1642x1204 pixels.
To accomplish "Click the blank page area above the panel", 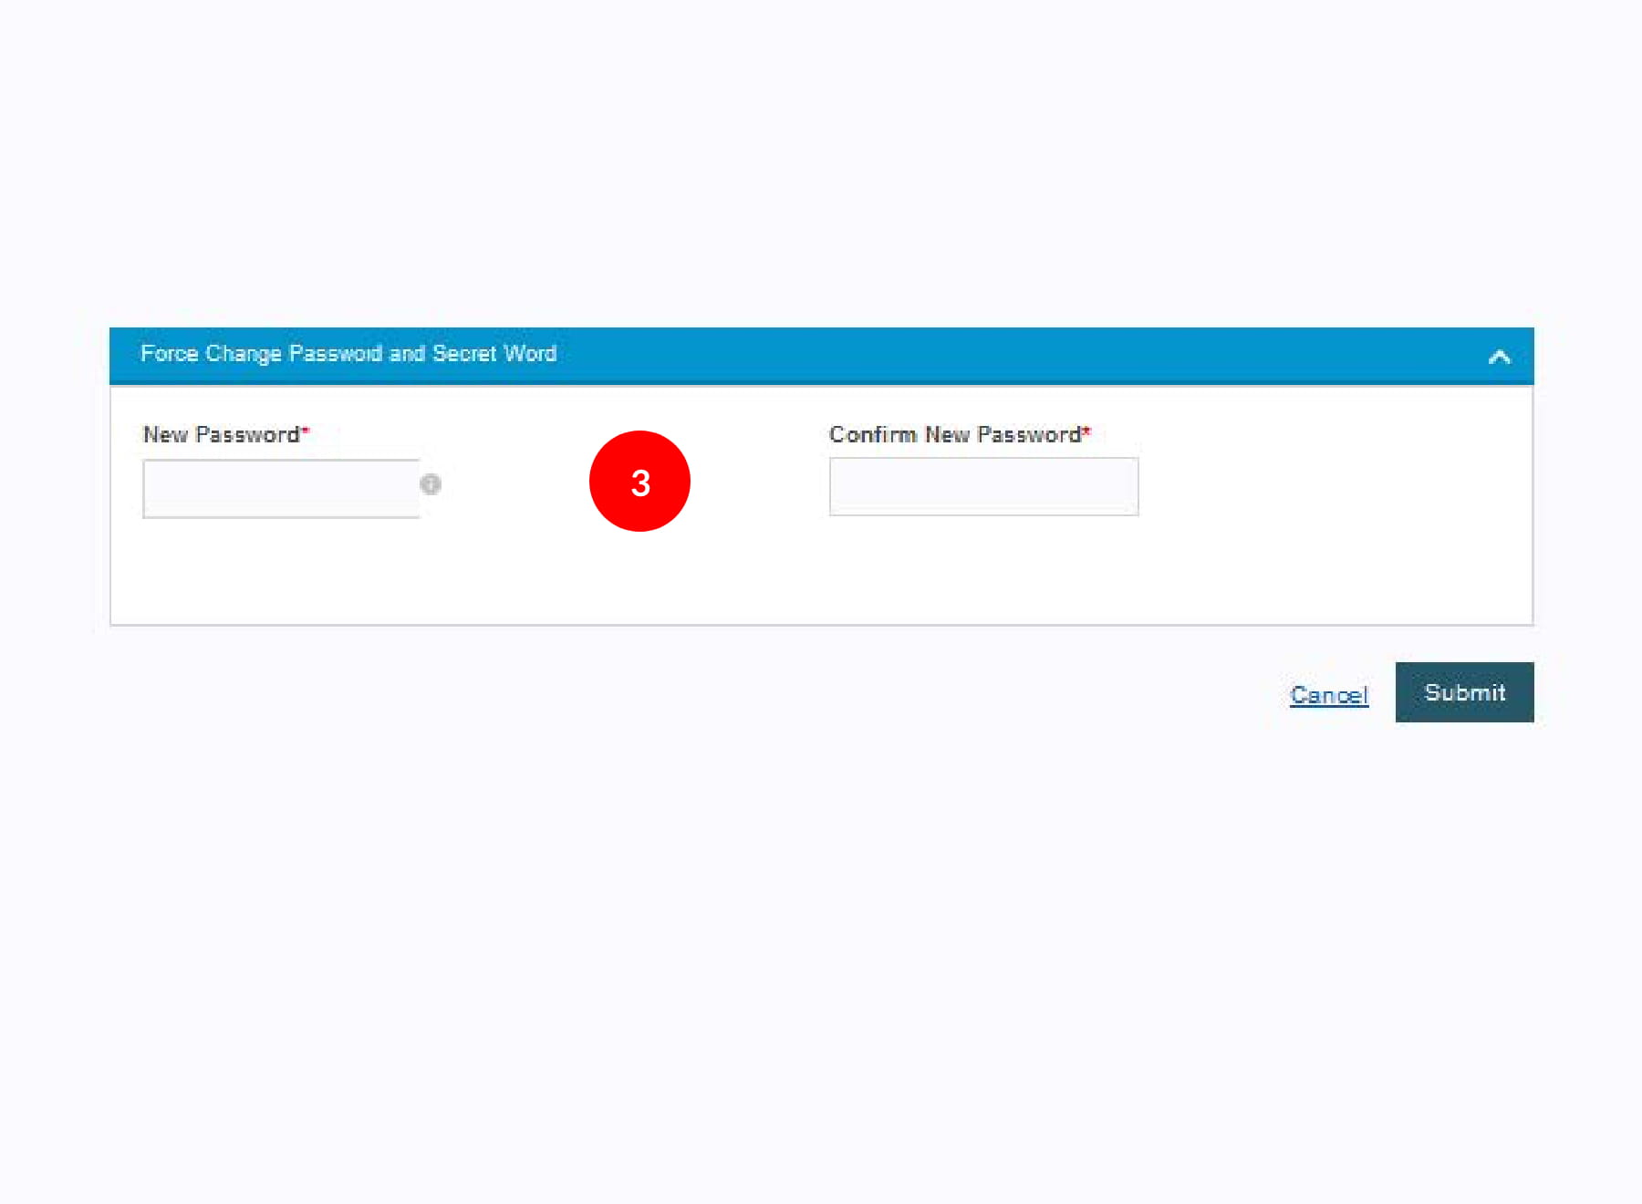I will [x=821, y=164].
